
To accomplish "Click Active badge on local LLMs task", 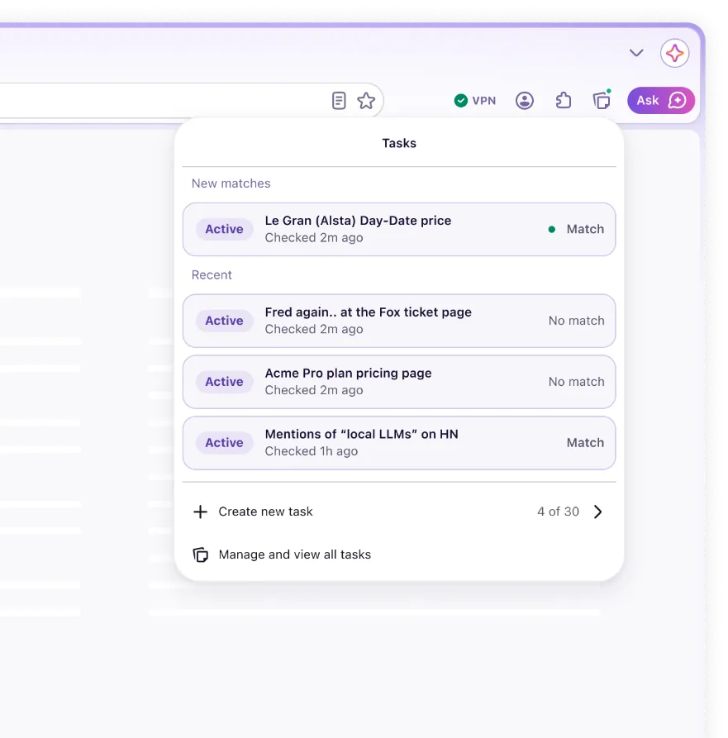I will [225, 442].
